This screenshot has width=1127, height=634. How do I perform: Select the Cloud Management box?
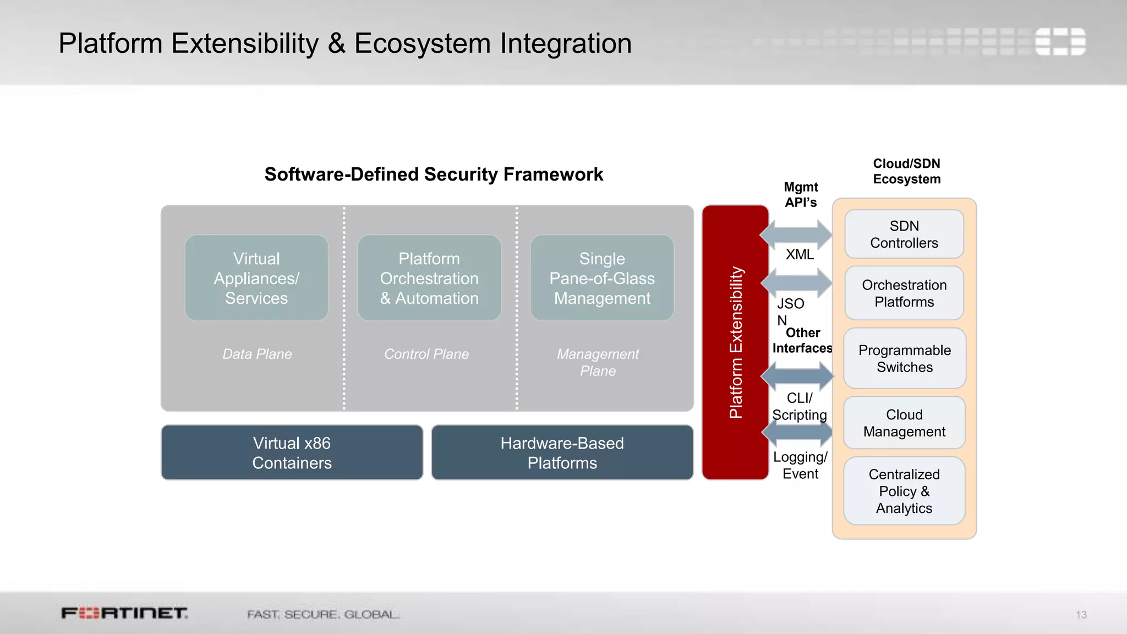(x=904, y=423)
